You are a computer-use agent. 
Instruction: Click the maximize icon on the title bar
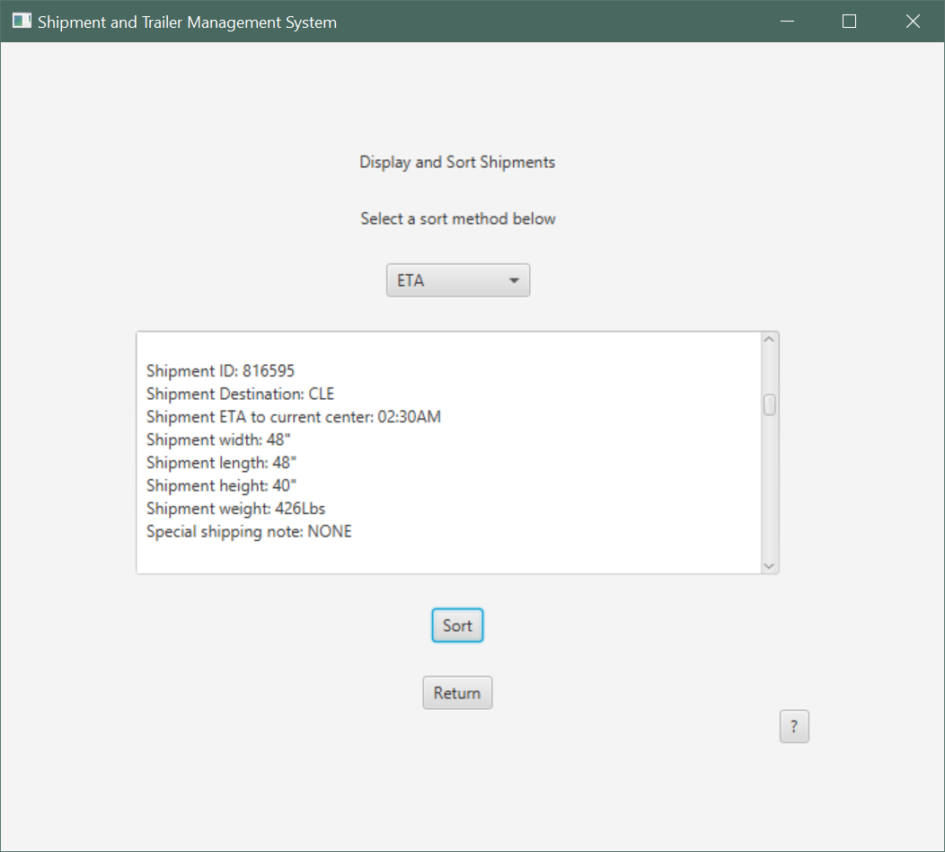point(849,21)
